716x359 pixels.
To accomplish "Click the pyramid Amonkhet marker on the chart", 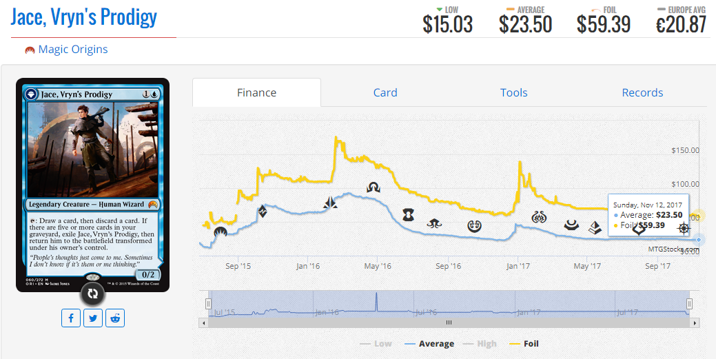I will [x=594, y=227].
